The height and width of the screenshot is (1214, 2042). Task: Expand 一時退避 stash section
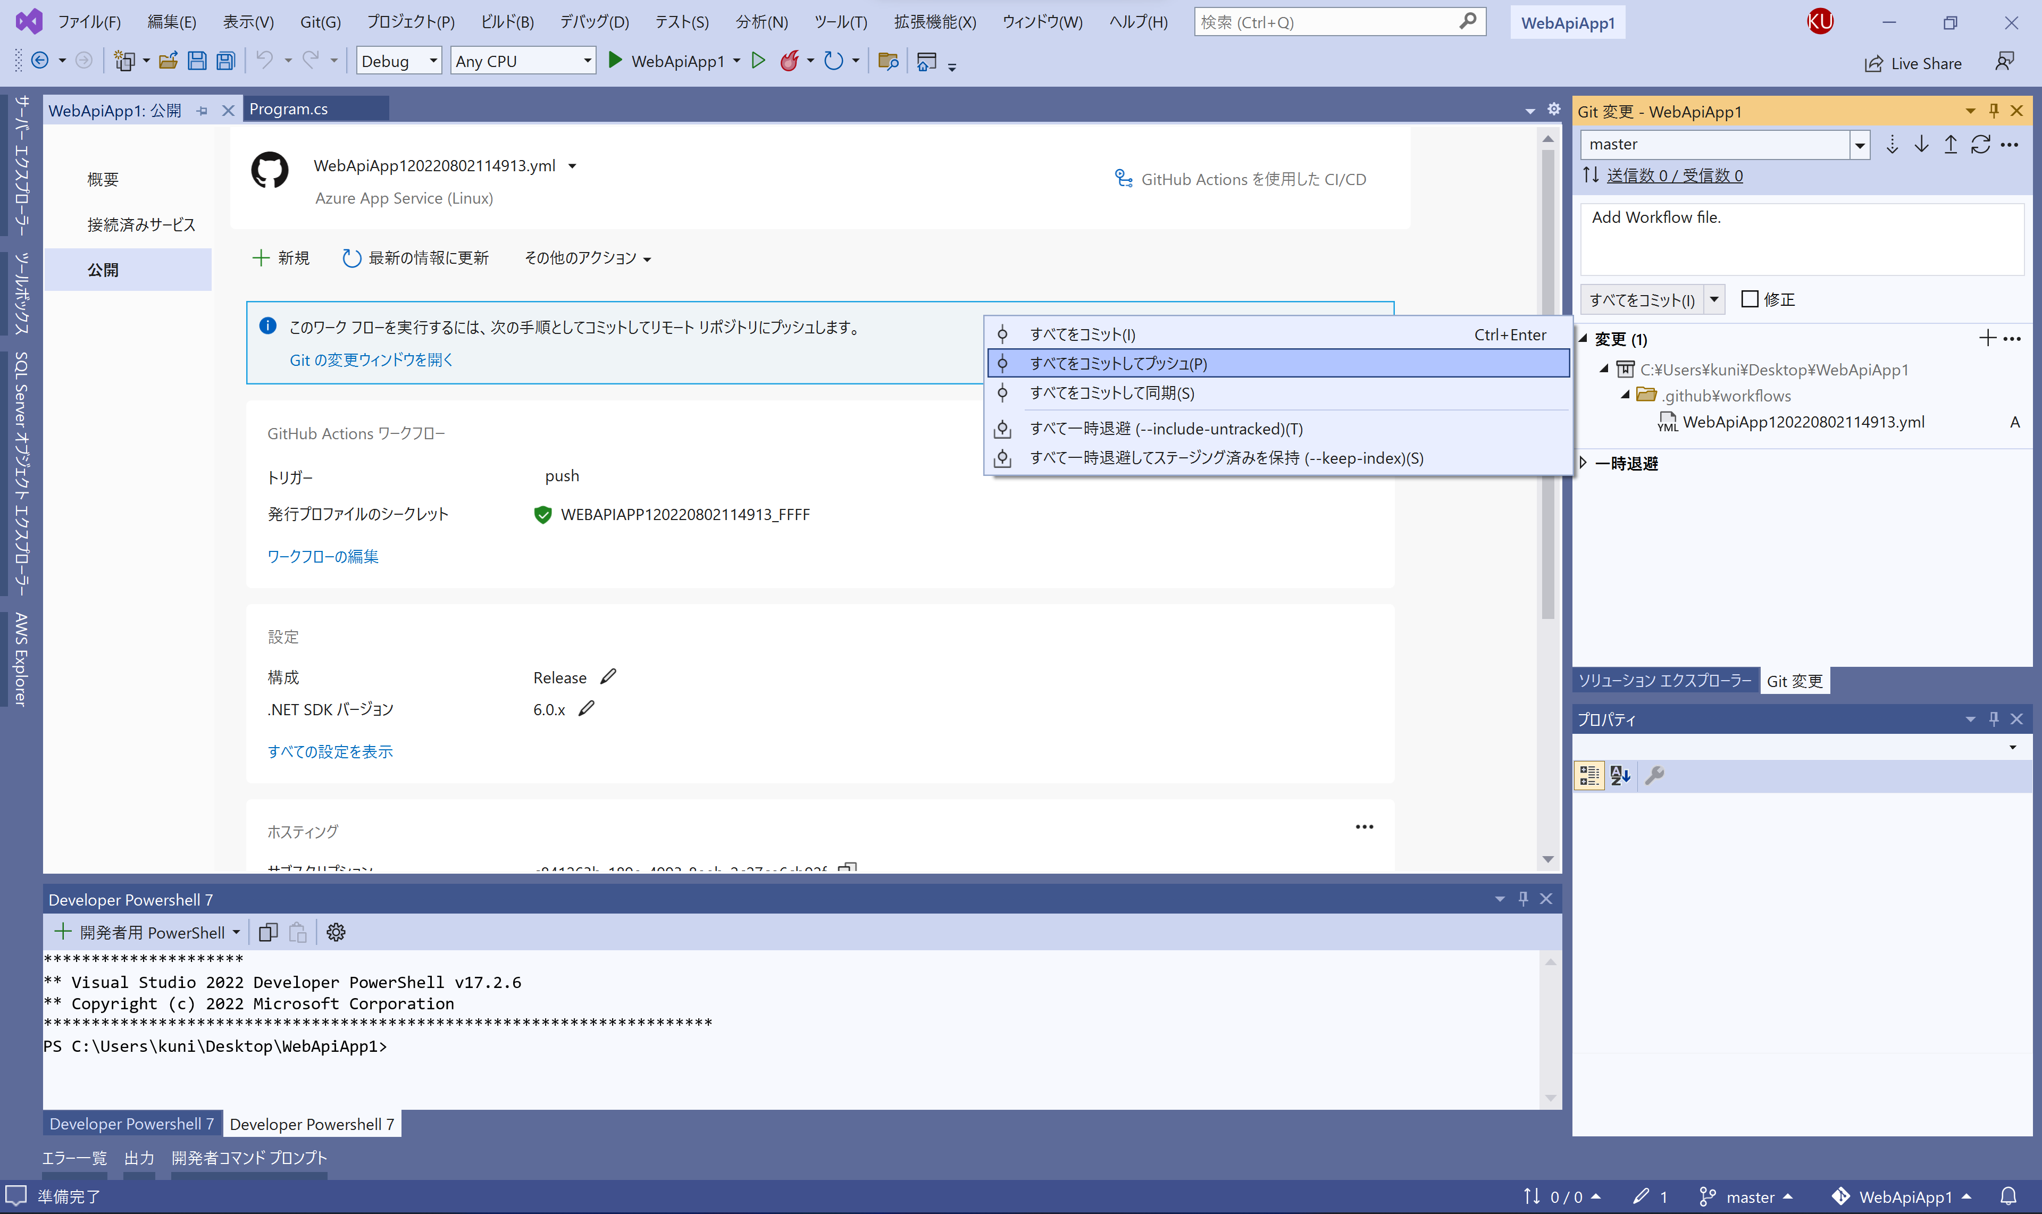click(x=1583, y=463)
